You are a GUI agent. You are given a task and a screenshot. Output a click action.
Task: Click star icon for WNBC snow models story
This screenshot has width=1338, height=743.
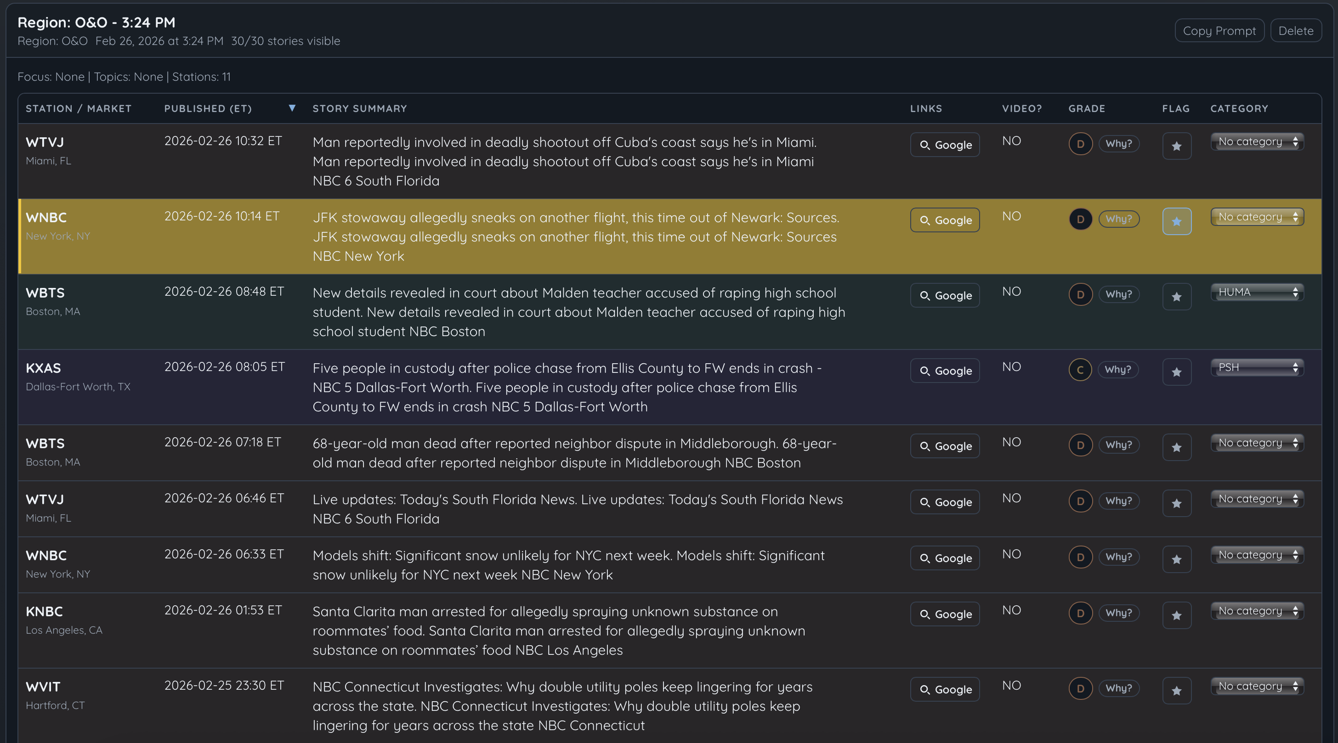[x=1176, y=559]
